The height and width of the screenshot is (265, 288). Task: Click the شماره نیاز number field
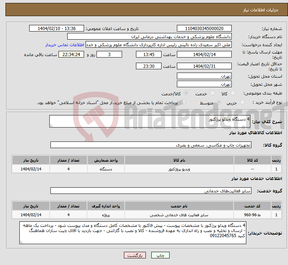(204, 28)
